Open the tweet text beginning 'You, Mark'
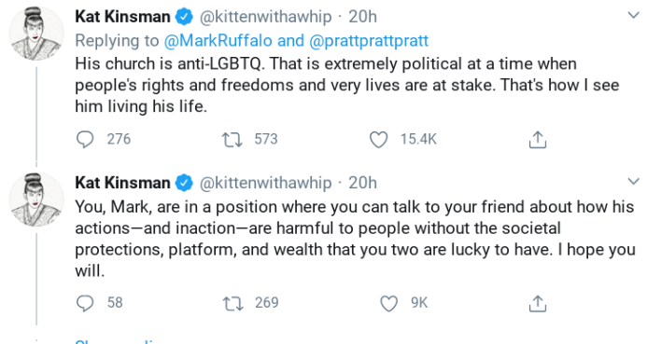Screen dimensions: 647x344 tap(355, 239)
